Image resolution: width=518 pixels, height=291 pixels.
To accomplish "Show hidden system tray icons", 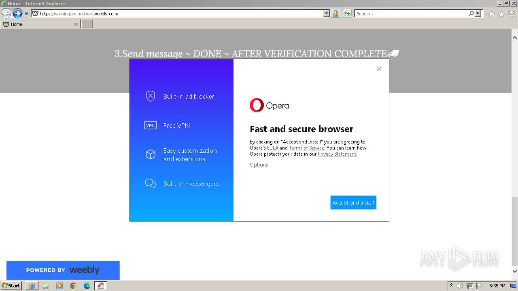I will [x=451, y=286].
